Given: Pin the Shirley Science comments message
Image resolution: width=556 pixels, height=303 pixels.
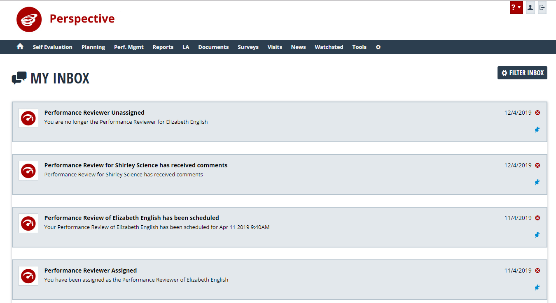Looking at the screenshot, I should 537,183.
